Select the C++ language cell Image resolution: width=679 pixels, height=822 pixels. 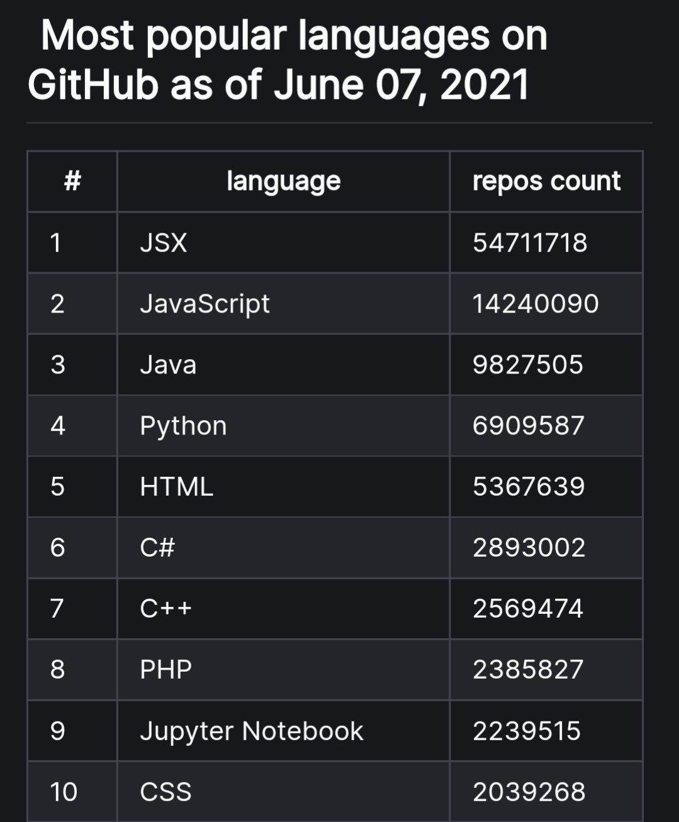[283, 609]
